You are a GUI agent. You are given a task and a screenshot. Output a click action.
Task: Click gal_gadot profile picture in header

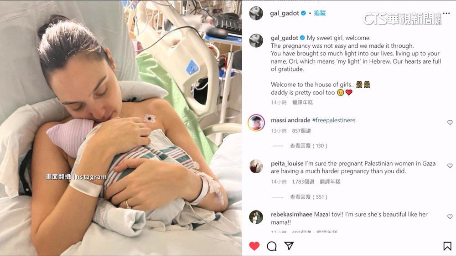pyautogui.click(x=256, y=13)
